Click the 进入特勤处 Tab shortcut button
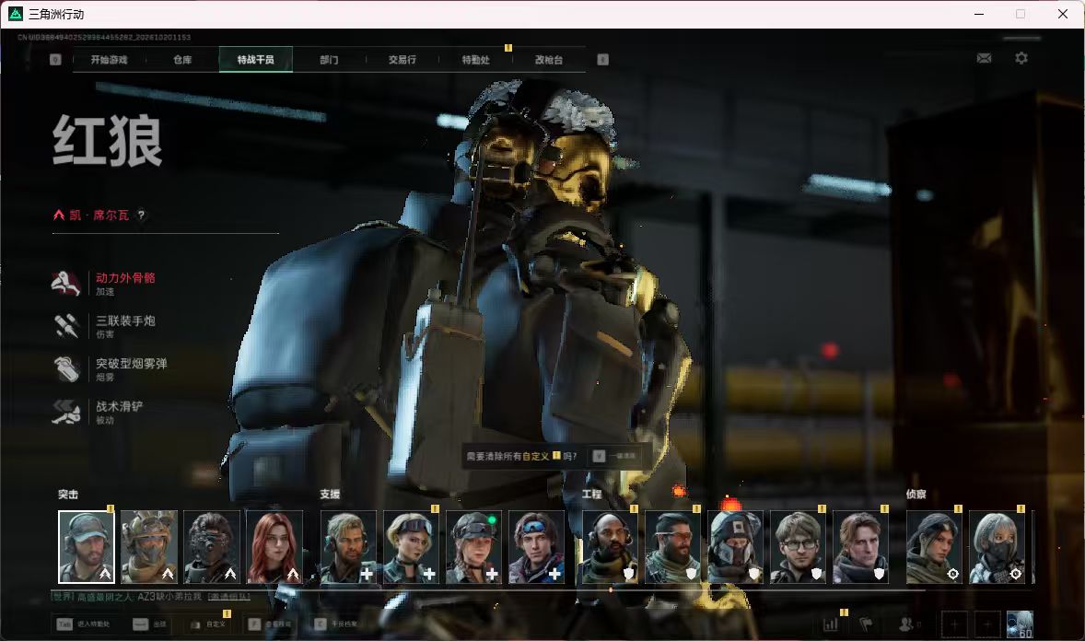The width and height of the screenshot is (1085, 641). pos(83,624)
